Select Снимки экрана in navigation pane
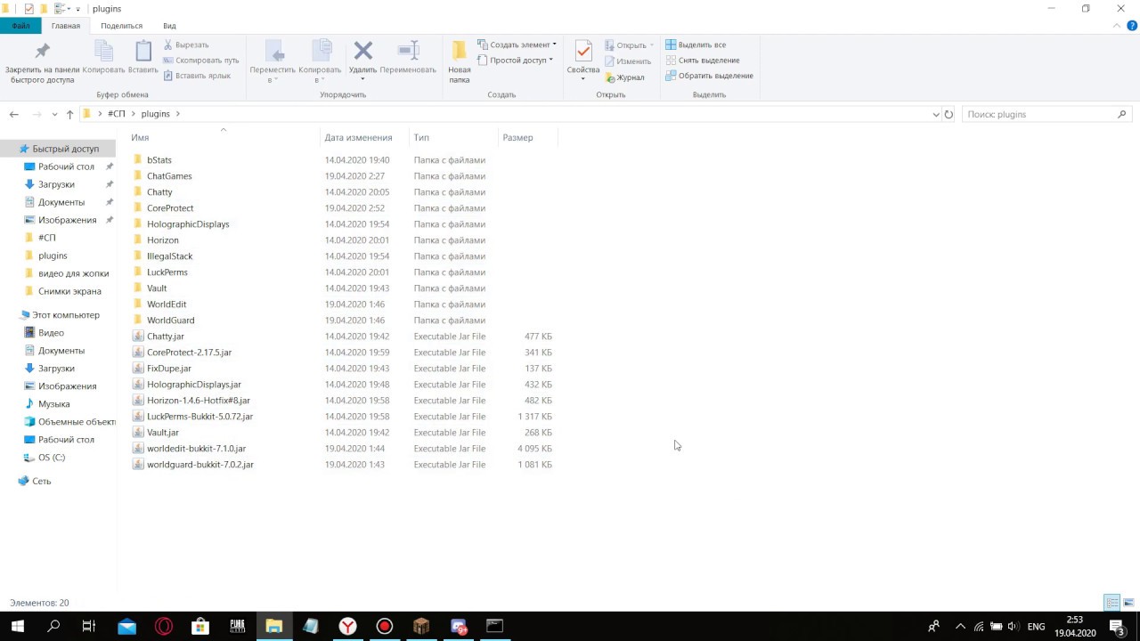Viewport: 1140px width, 641px height. click(69, 291)
